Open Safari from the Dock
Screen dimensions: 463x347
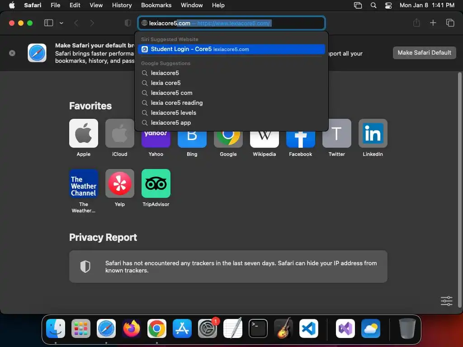[106, 328]
